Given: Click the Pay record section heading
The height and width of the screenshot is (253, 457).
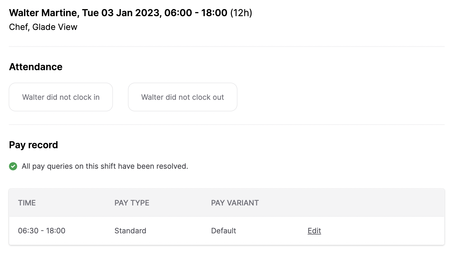Looking at the screenshot, I should click(x=33, y=144).
